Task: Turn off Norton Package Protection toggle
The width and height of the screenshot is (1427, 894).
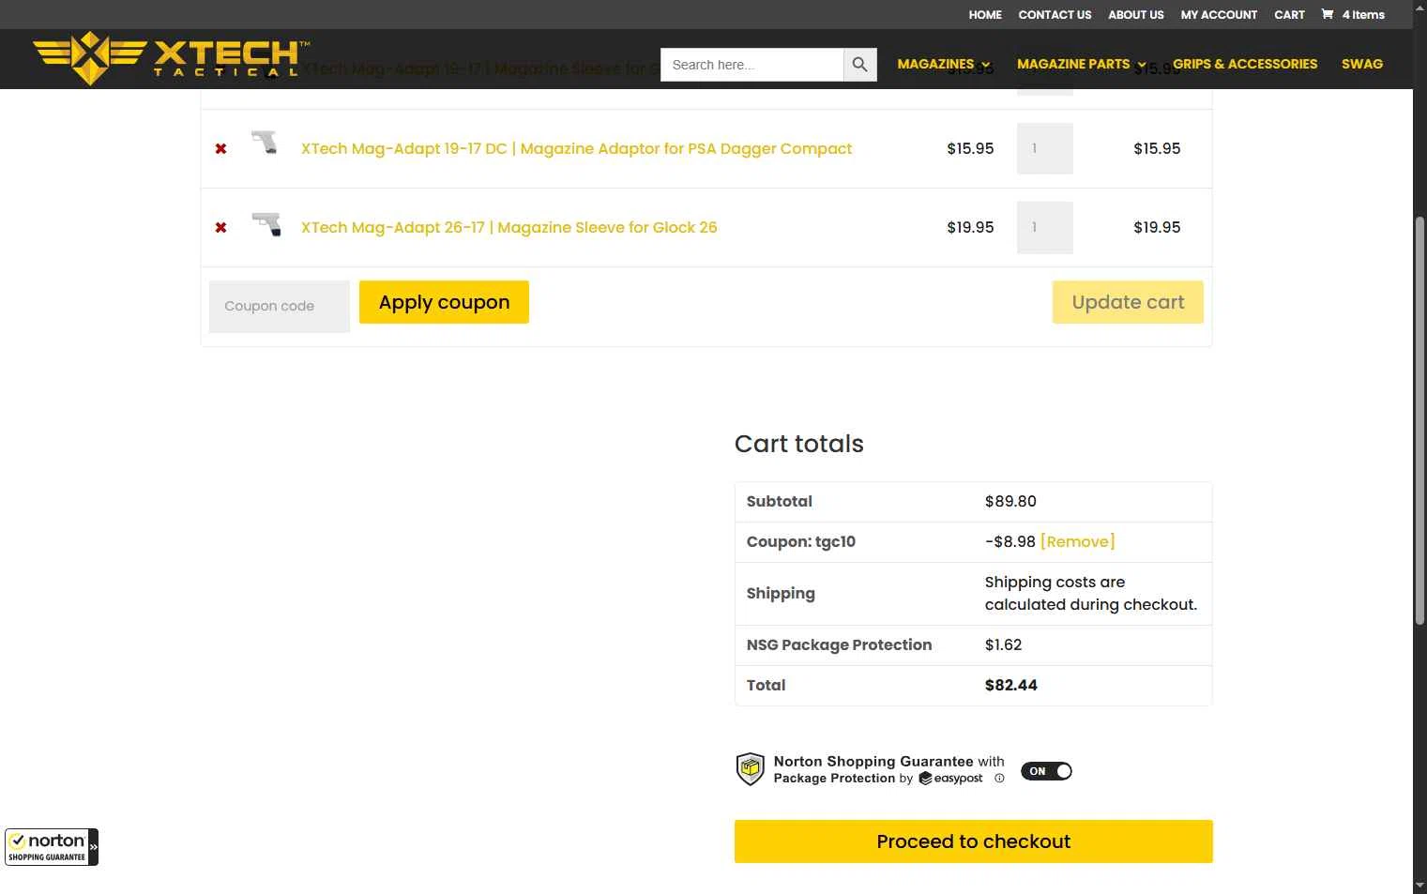Action: pyautogui.click(x=1046, y=771)
